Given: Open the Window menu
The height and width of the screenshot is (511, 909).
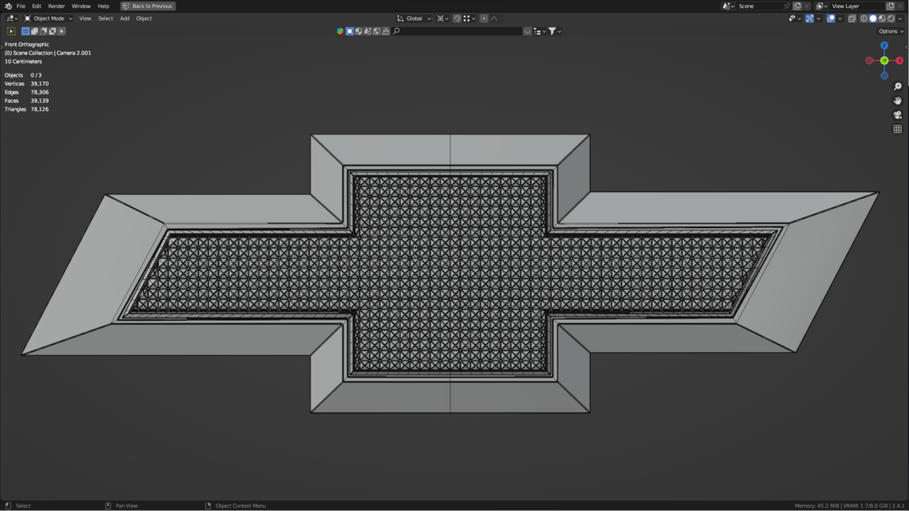Looking at the screenshot, I should [81, 5].
